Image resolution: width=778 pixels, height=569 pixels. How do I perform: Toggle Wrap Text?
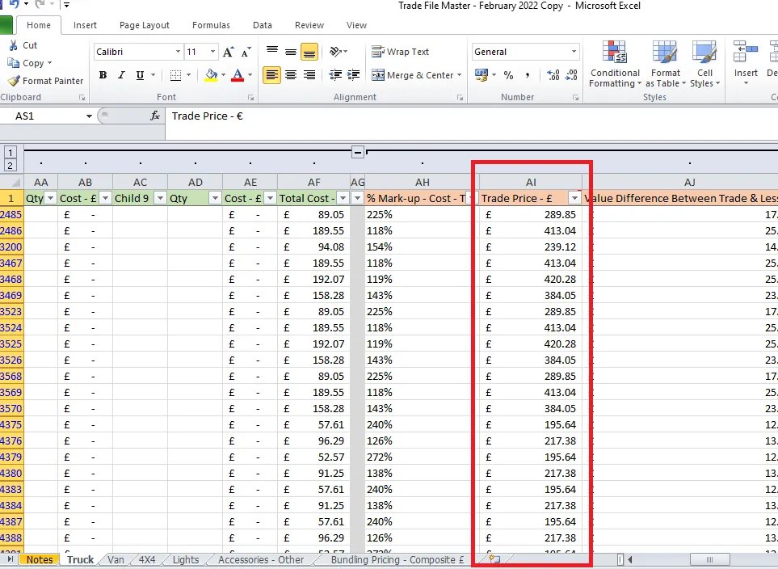click(x=400, y=52)
